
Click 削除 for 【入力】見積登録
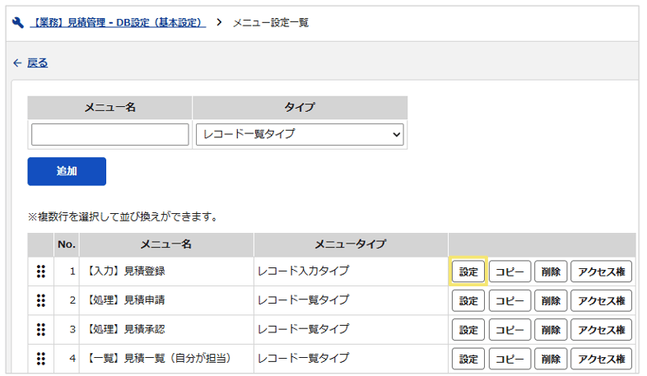pos(551,272)
